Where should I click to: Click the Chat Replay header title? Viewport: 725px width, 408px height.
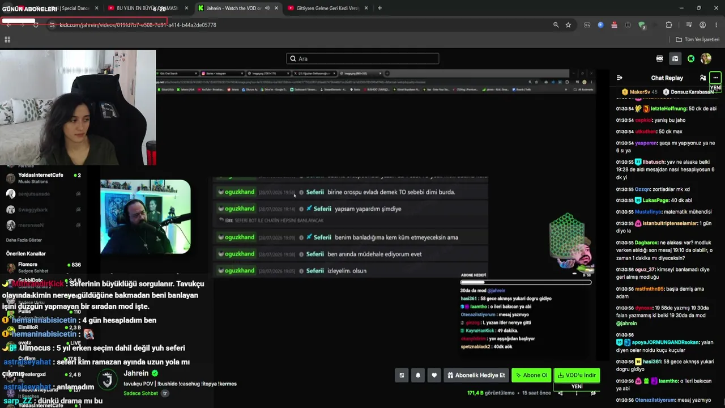tap(667, 78)
